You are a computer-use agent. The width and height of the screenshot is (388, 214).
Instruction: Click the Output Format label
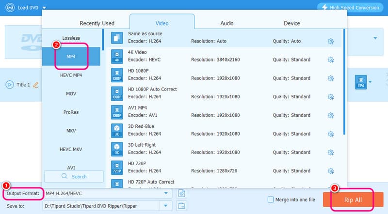pyautogui.click(x=23, y=194)
